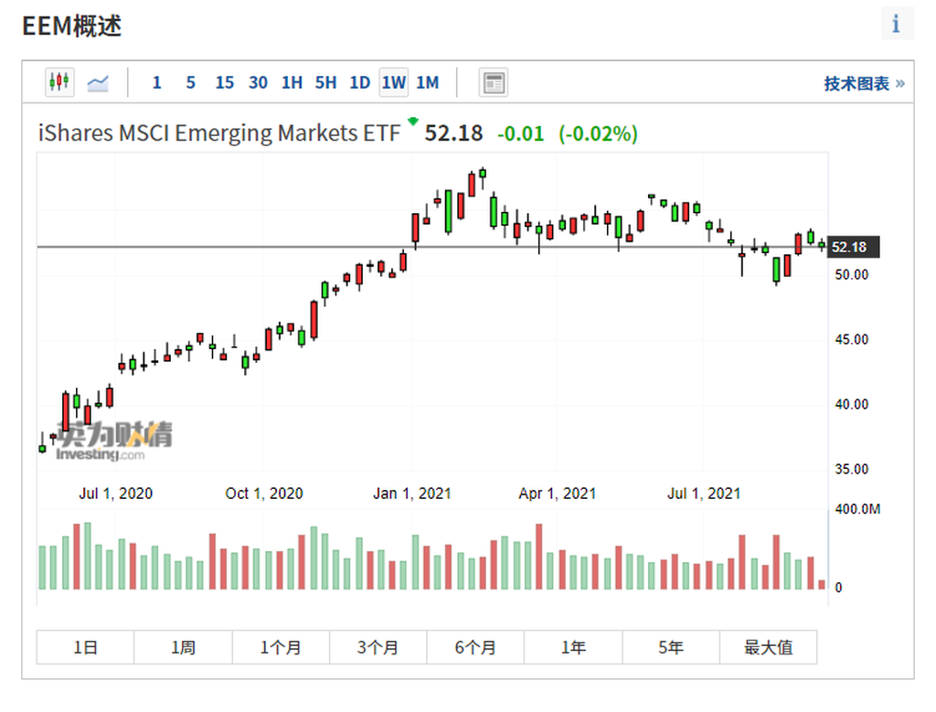This screenshot has width=936, height=712.
Task: Set chart range to 6个月
Action: [475, 647]
